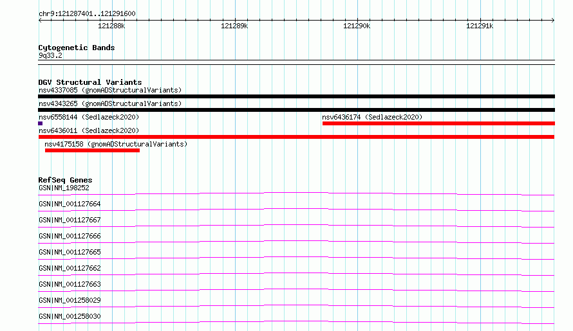Select the magenta line of GSN|NM_001127664

[x=296, y=210]
